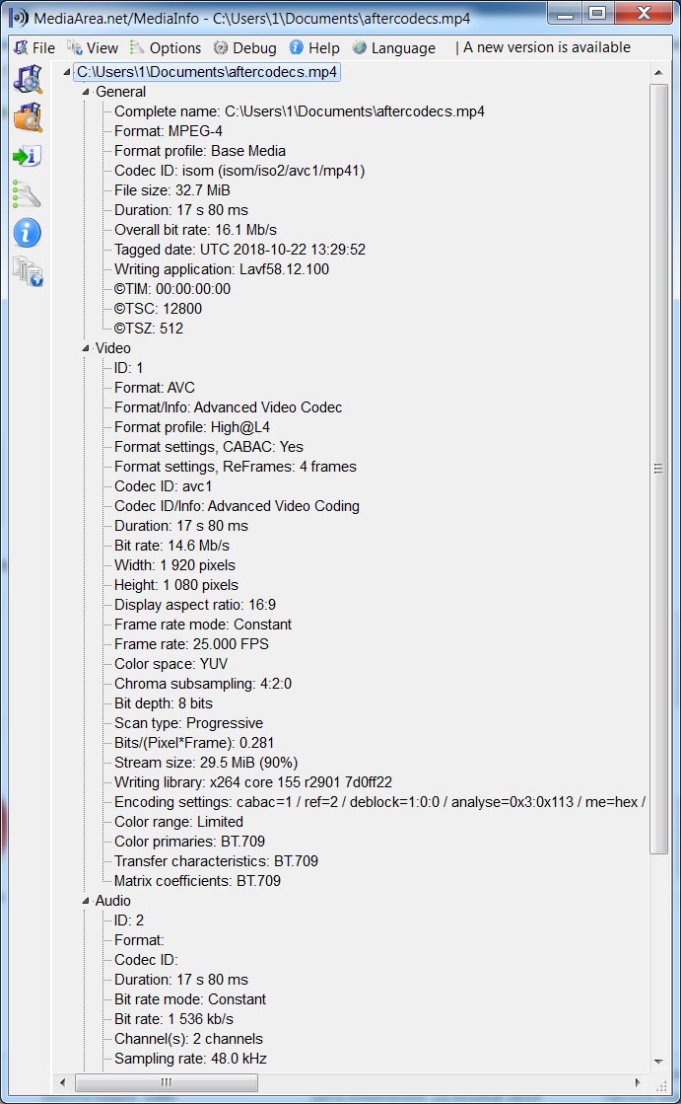Viewport: 681px width, 1104px height.
Task: Click the Open Folder sidebar icon
Action: point(28,117)
